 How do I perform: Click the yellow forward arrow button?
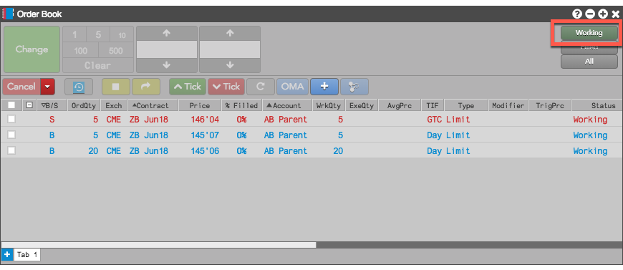[146, 87]
